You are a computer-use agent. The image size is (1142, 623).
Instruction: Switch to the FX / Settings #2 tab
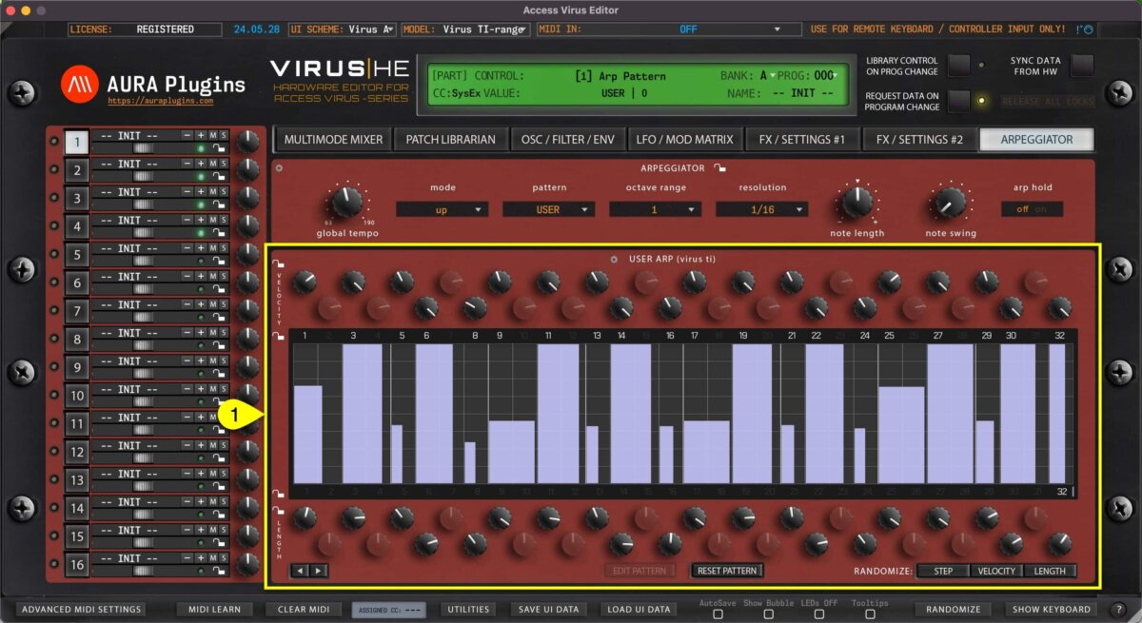point(919,140)
